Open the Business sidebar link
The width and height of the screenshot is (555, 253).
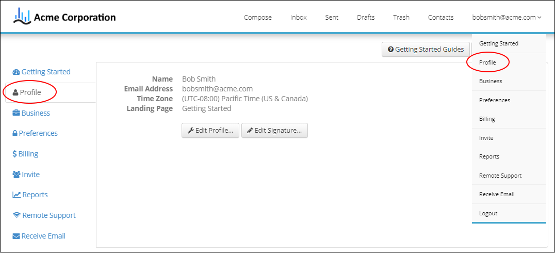click(x=31, y=114)
